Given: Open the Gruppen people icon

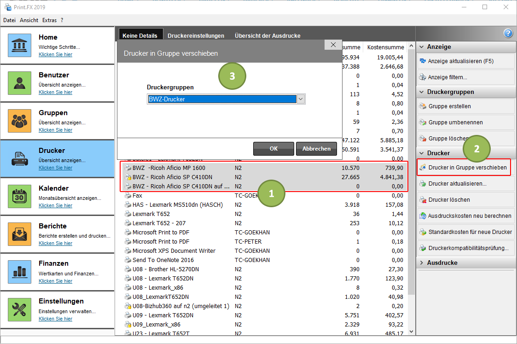Looking at the screenshot, I should coord(19,121).
